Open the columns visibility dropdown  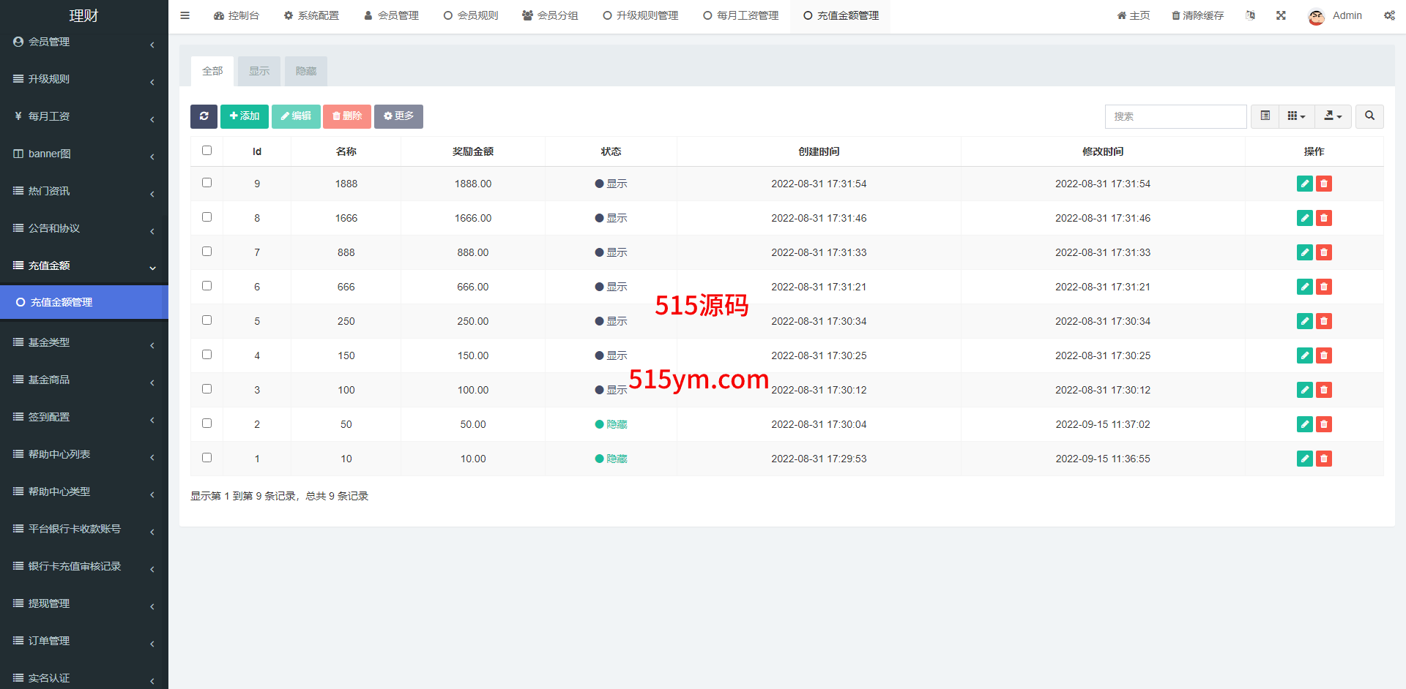click(1296, 116)
